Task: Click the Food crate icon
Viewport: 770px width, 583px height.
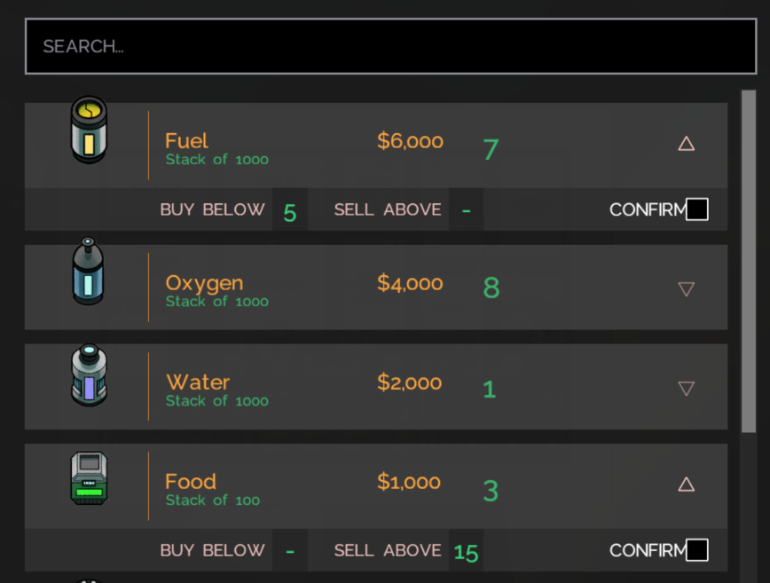Action: [x=89, y=478]
